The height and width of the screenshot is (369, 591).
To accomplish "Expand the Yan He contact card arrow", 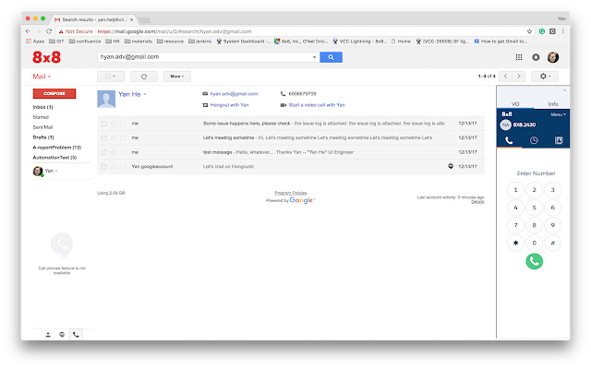I will tap(145, 94).
